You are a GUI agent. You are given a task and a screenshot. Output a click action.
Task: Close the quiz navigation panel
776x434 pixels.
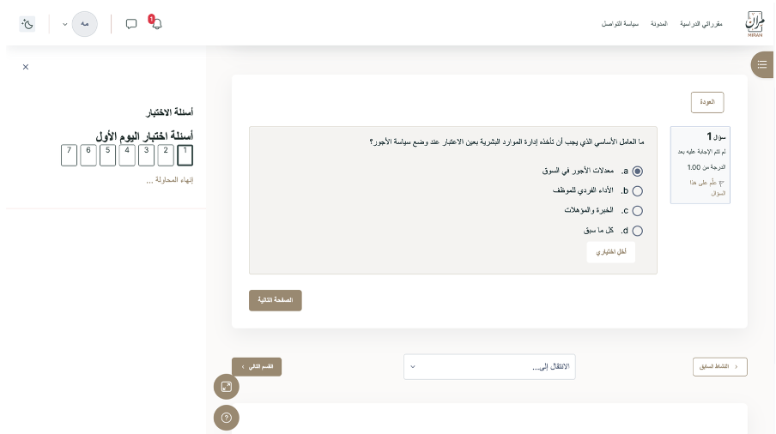coord(26,67)
